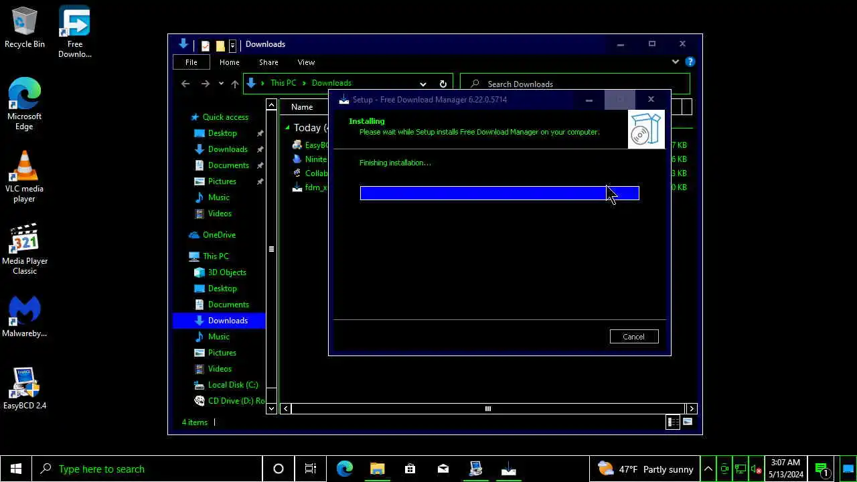The width and height of the screenshot is (857, 482).
Task: Launch Malwarebytes desktop shortcut
Action: pyautogui.click(x=25, y=317)
